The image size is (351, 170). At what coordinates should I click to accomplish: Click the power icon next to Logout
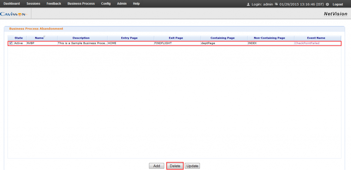point(327,4)
